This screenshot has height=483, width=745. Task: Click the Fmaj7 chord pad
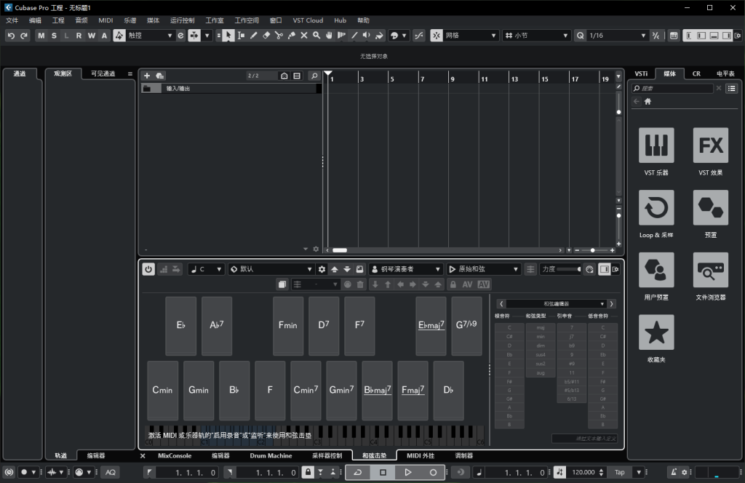click(413, 390)
